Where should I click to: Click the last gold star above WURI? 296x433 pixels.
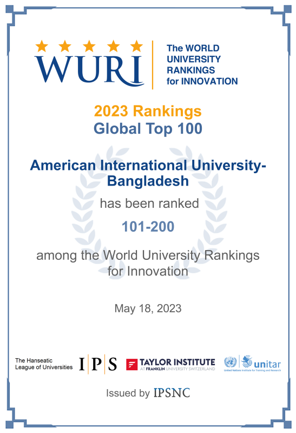(x=137, y=46)
